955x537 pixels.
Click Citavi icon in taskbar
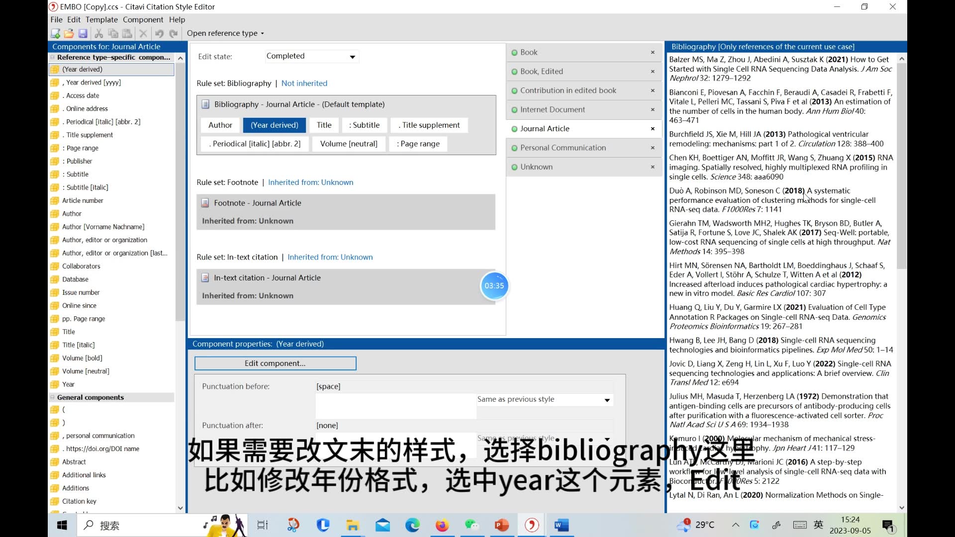532,525
